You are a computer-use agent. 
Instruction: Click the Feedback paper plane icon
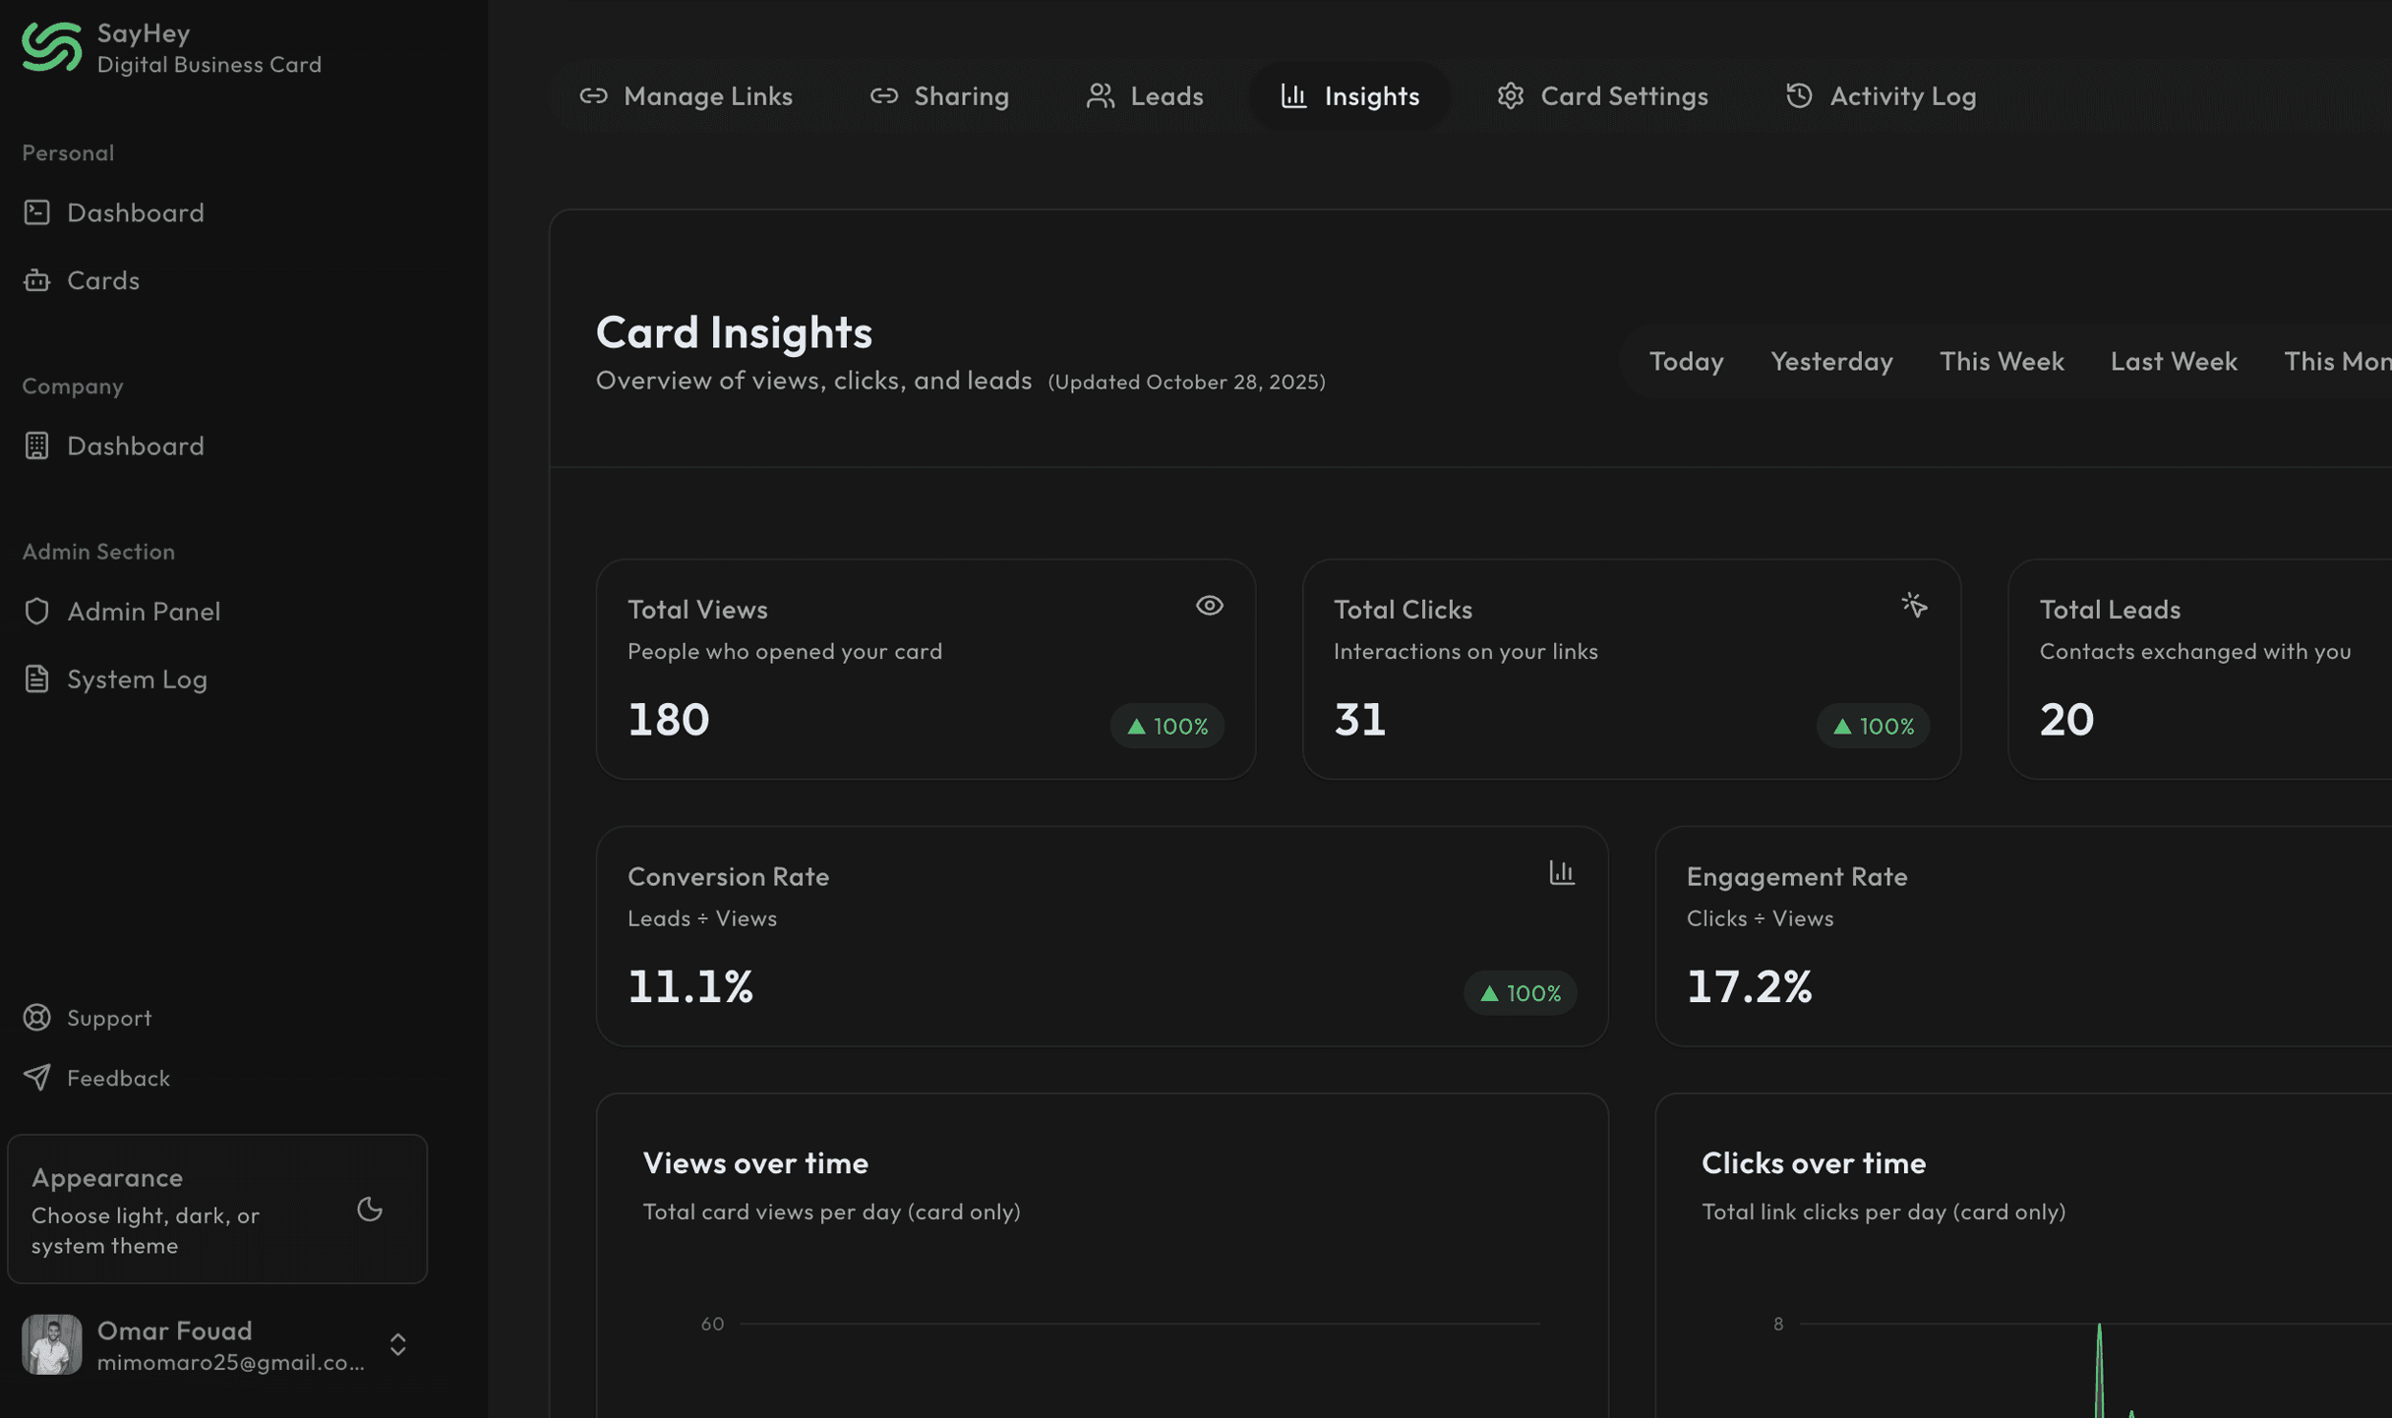point(36,1077)
